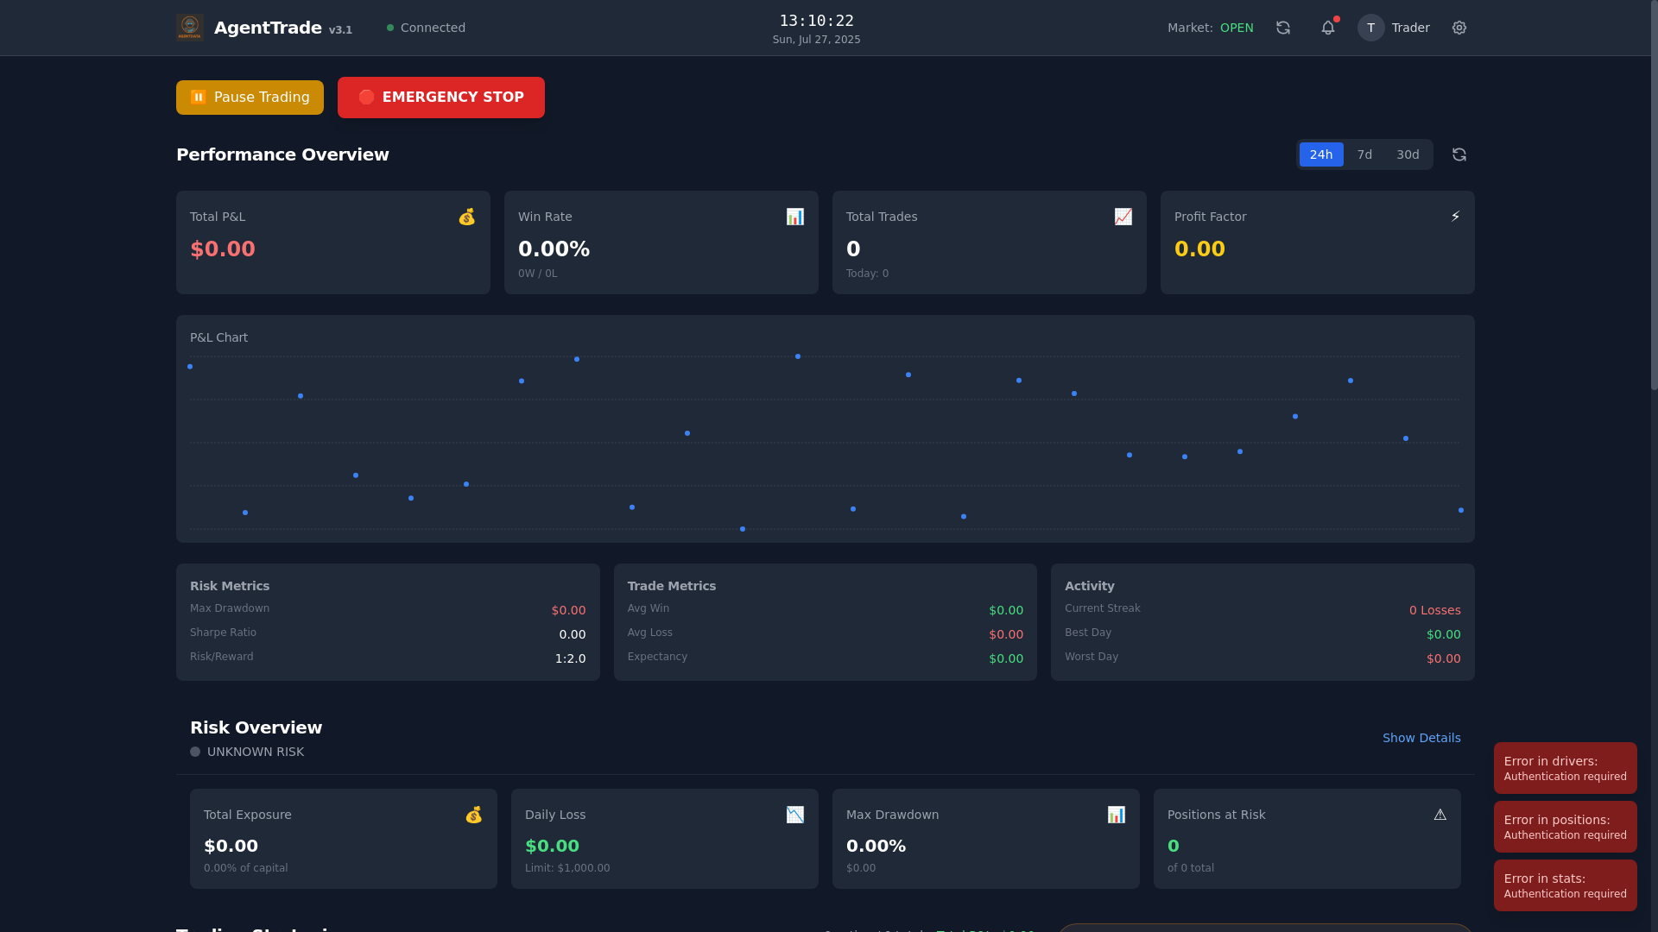The height and width of the screenshot is (932, 1658).
Task: Dismiss the 'Error in stats' notification
Action: 1566,885
